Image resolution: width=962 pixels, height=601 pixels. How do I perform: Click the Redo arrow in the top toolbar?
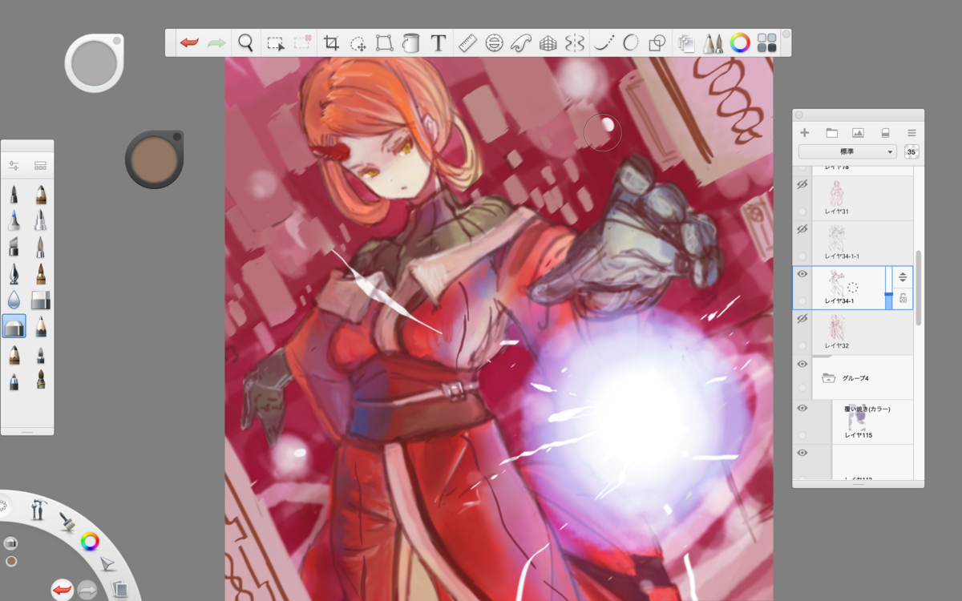(x=216, y=42)
